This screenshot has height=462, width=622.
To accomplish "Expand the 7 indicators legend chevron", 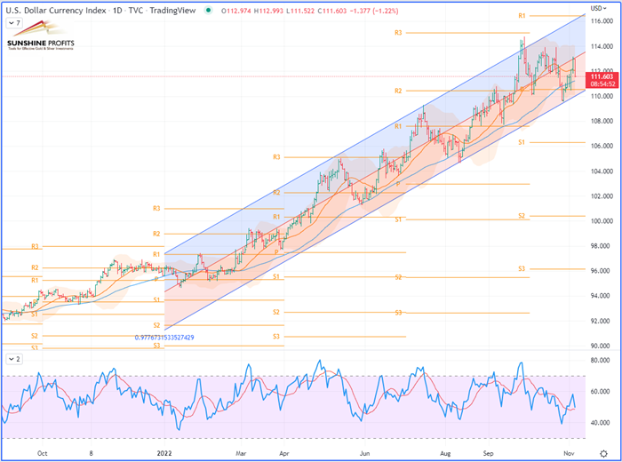I will tap(10, 20).
